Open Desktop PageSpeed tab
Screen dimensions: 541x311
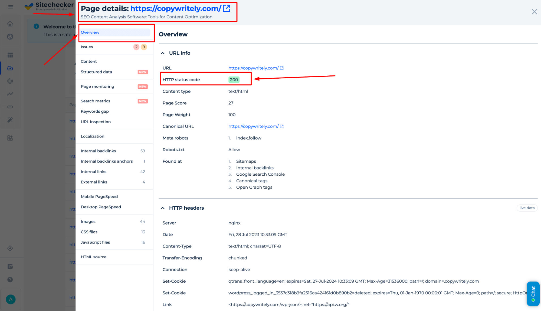click(114, 207)
